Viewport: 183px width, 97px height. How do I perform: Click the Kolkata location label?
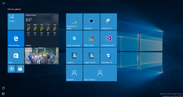[28, 45]
